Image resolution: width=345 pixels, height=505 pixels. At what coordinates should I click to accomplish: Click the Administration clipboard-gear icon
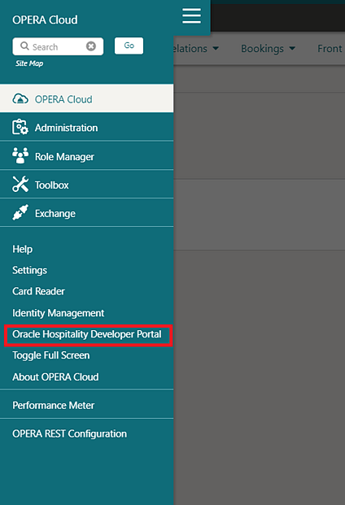20,127
